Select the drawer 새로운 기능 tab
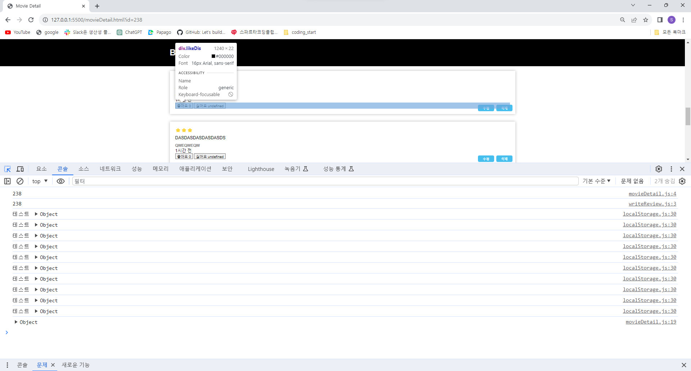This screenshot has height=371, width=691. click(x=76, y=365)
